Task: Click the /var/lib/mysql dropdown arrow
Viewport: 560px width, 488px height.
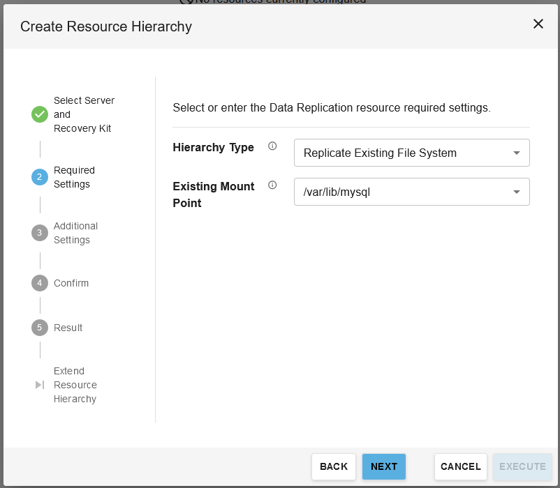Action: [517, 192]
